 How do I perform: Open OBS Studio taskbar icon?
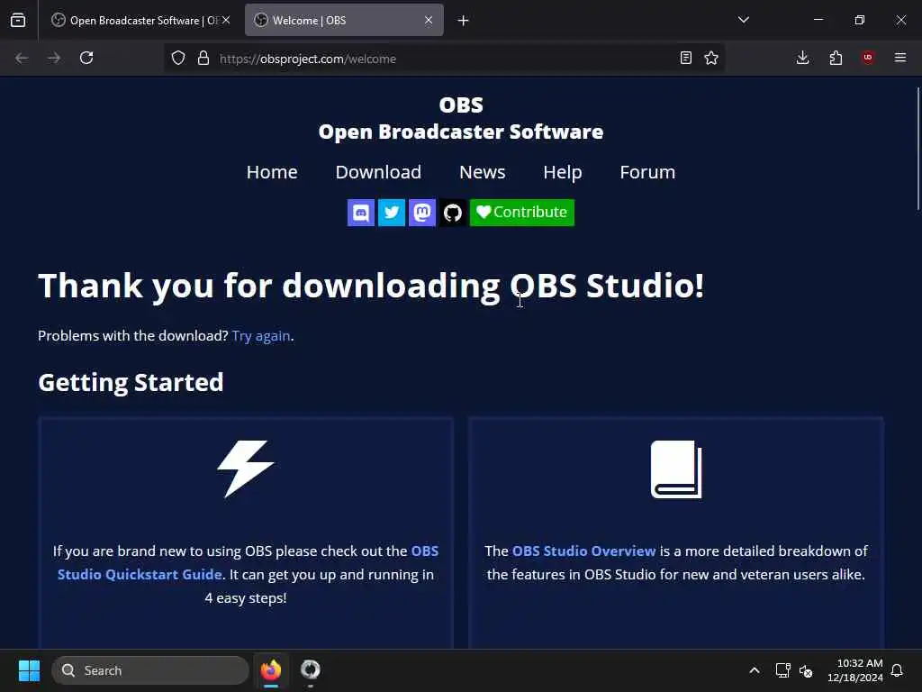coord(311,670)
